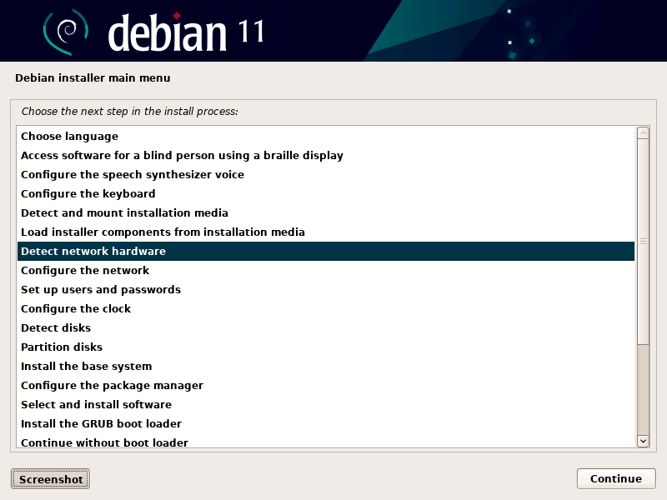Select Install the GRUB boot loader
The height and width of the screenshot is (500, 667).
[x=326, y=423]
